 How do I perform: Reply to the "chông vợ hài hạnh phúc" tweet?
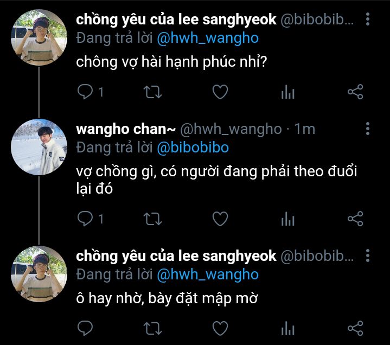(x=85, y=92)
